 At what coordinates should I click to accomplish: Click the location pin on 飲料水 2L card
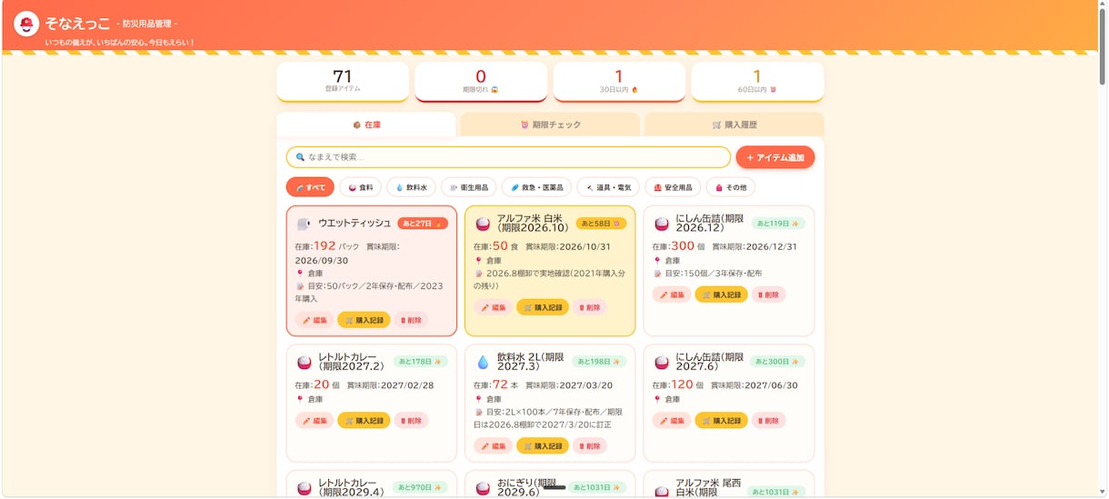(478, 399)
